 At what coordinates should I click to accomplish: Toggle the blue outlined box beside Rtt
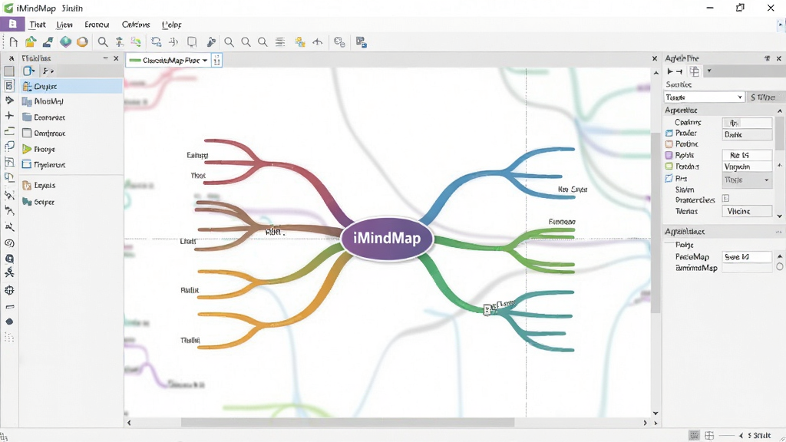coord(669,178)
